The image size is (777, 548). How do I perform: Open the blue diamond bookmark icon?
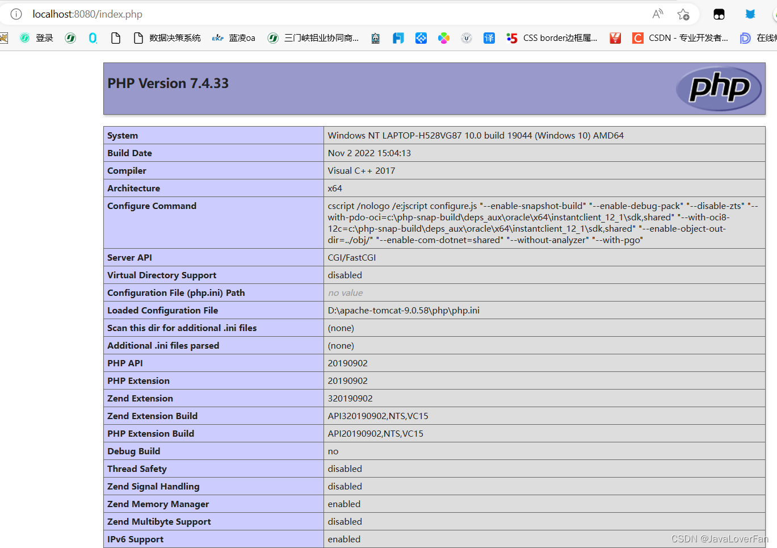[421, 38]
